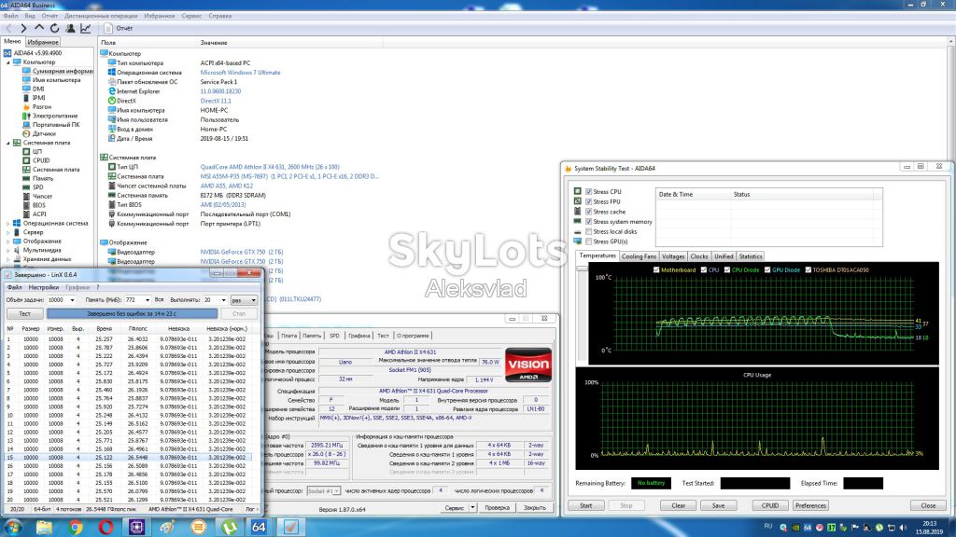
Task: Open Google Chrome from the taskbar
Action: [76, 527]
